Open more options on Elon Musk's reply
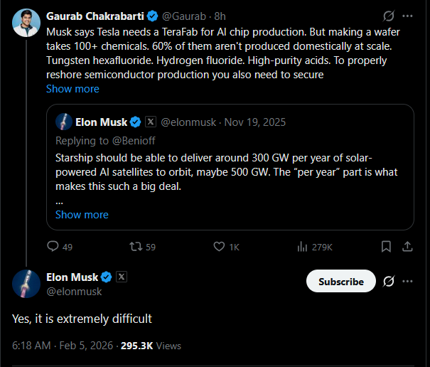This screenshot has width=430, height=367. click(x=407, y=281)
